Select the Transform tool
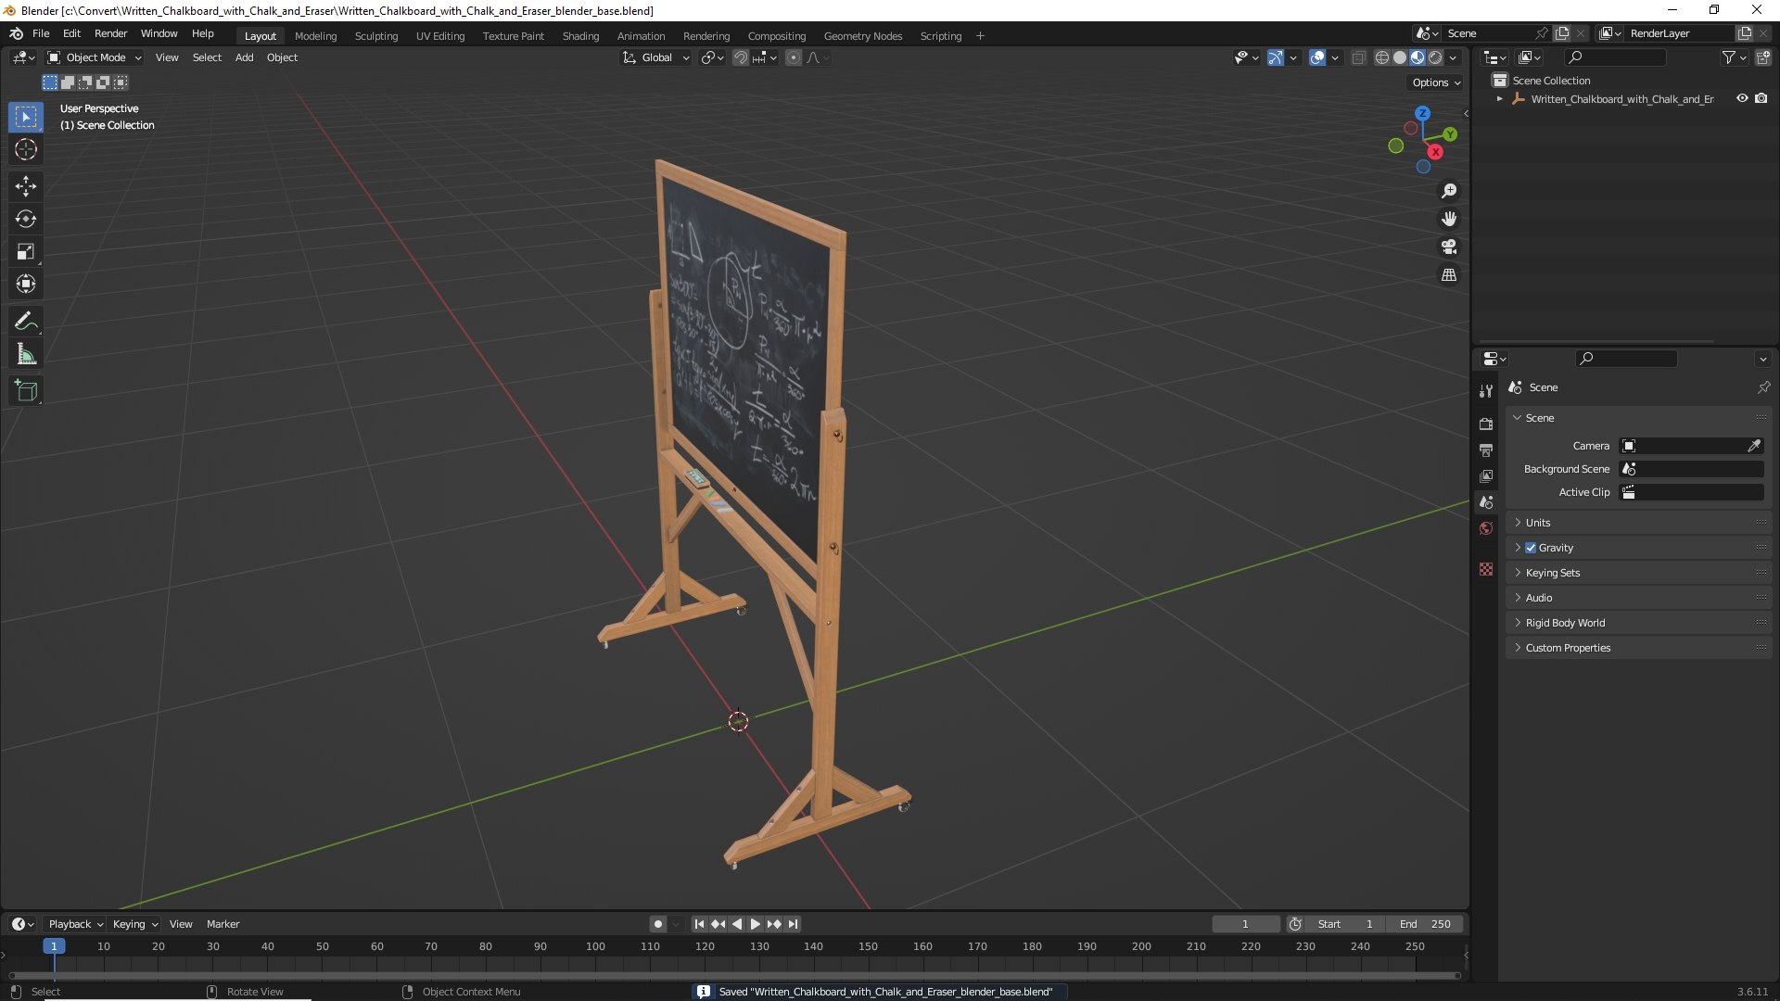The height and width of the screenshot is (1001, 1780). pyautogui.click(x=26, y=284)
